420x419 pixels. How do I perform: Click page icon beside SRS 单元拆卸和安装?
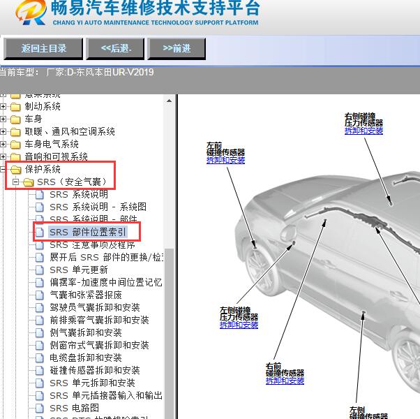(x=40, y=383)
